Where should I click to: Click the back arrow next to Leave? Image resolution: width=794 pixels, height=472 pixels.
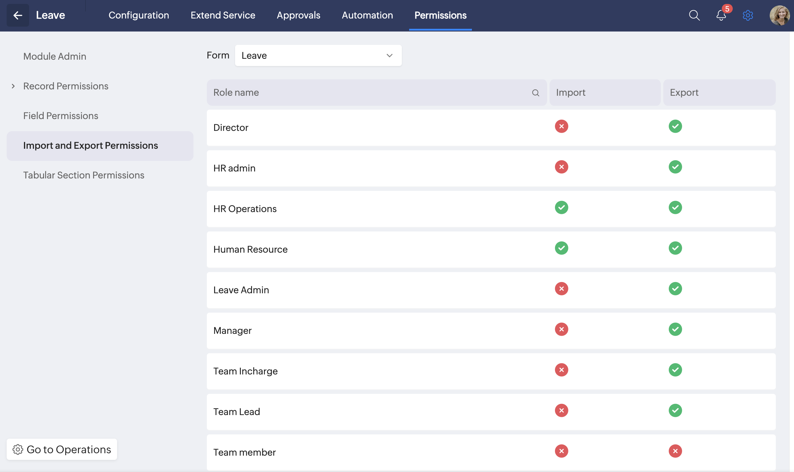18,15
